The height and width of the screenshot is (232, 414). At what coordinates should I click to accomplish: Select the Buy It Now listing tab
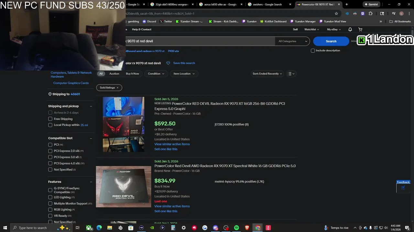click(x=132, y=74)
